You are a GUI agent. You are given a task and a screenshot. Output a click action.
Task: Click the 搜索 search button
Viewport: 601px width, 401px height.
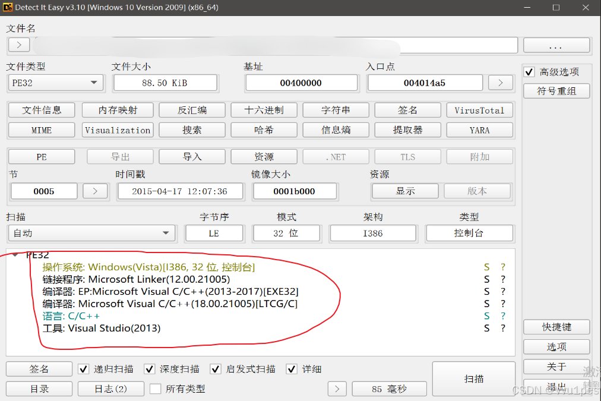click(x=192, y=130)
